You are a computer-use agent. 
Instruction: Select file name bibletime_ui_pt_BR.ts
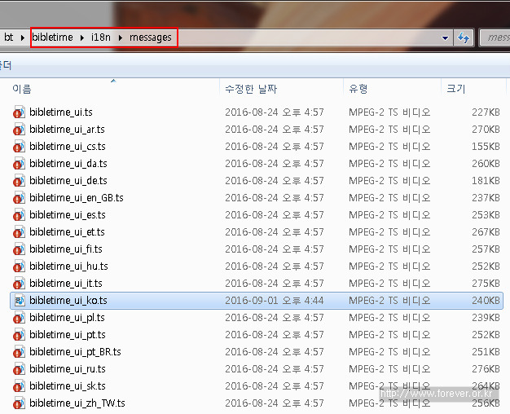[x=76, y=352]
